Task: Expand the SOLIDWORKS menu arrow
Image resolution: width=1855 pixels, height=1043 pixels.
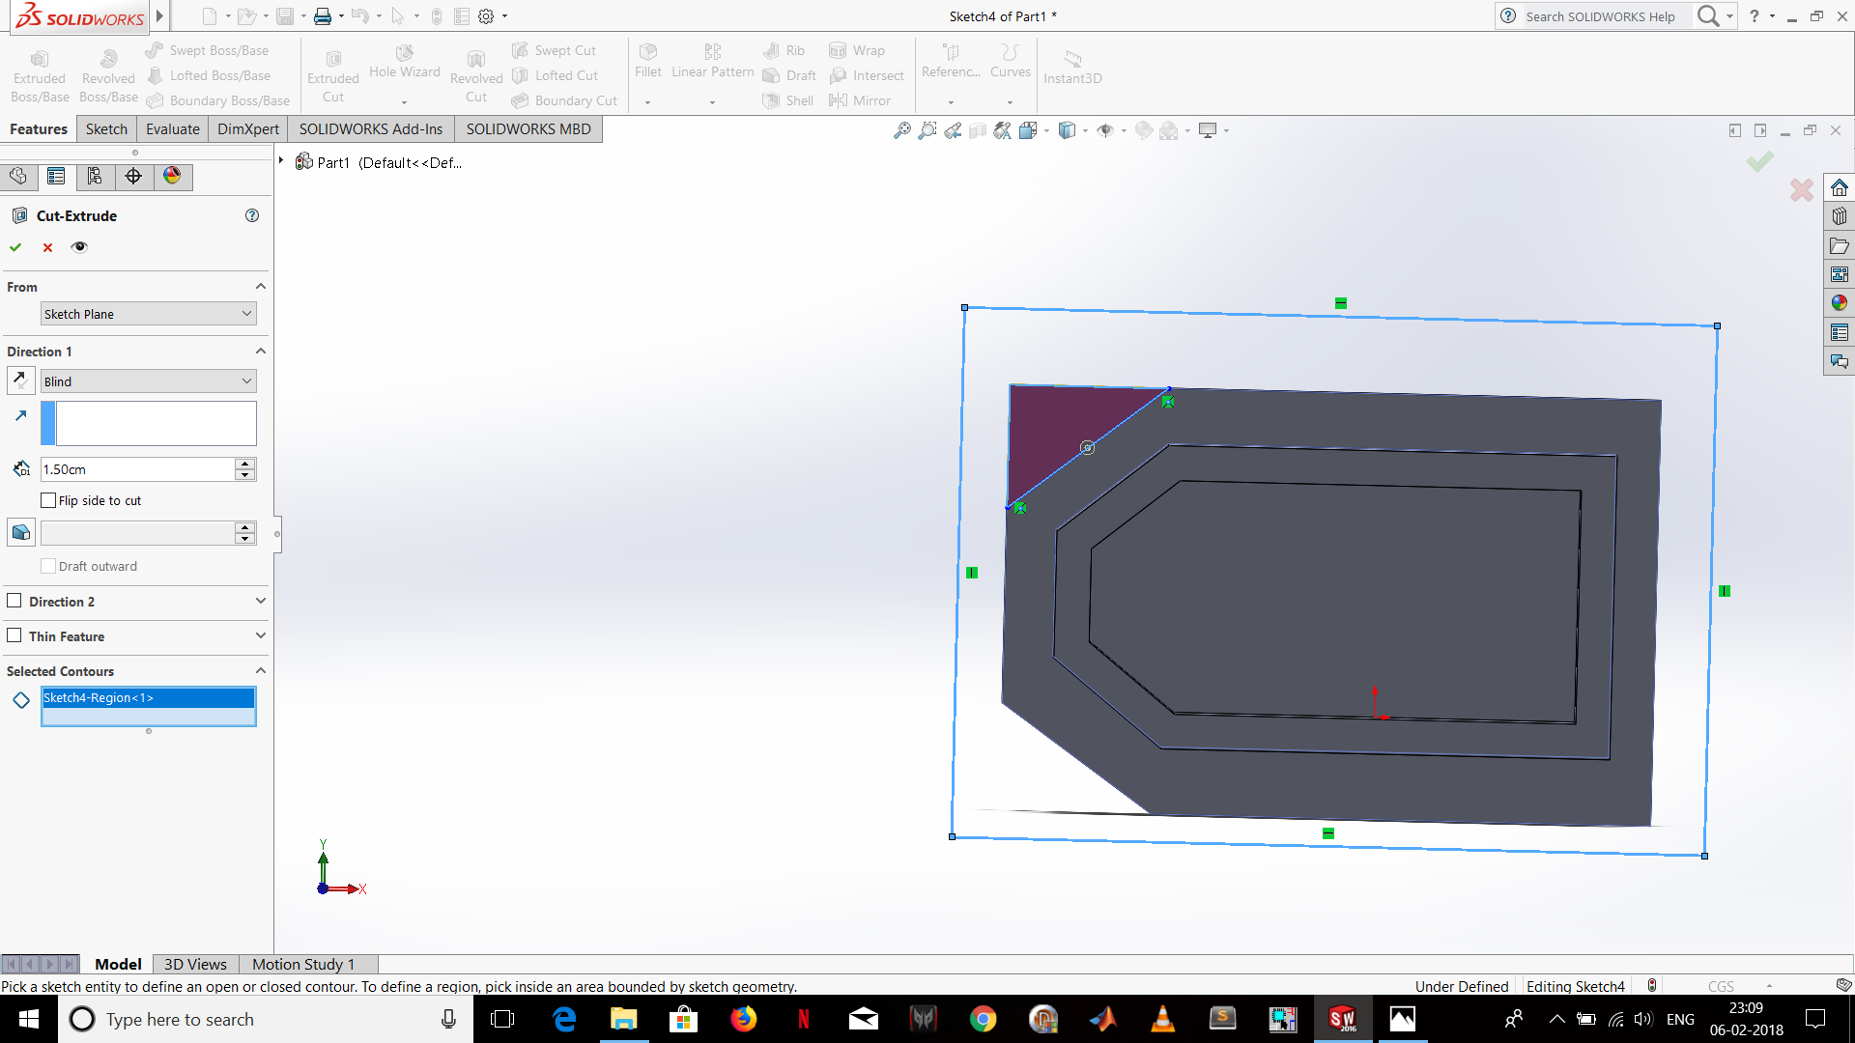Action: [x=160, y=16]
